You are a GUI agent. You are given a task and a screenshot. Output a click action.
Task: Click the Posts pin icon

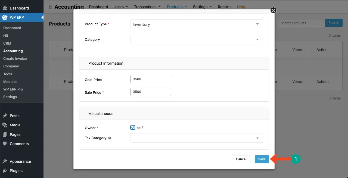[5, 116]
